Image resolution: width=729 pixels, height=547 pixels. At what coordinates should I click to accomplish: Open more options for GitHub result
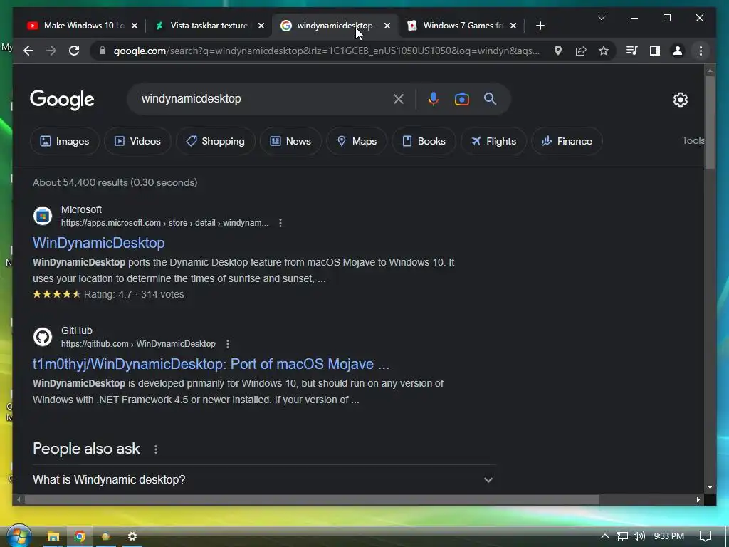(x=227, y=344)
